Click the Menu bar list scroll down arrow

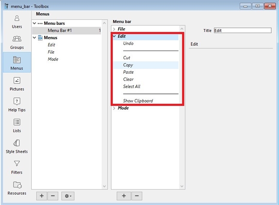coord(182,186)
